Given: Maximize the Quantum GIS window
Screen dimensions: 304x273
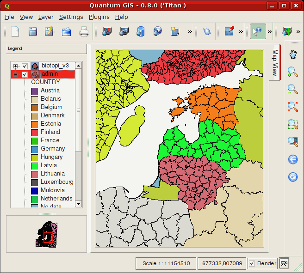Looking at the screenshot, I should (x=284, y=6).
